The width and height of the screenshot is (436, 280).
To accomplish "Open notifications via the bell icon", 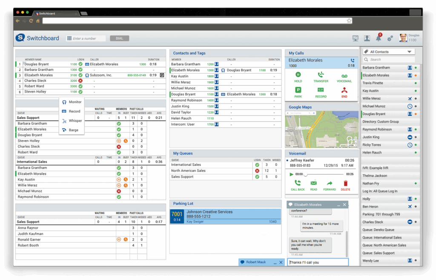I will click(379, 38).
